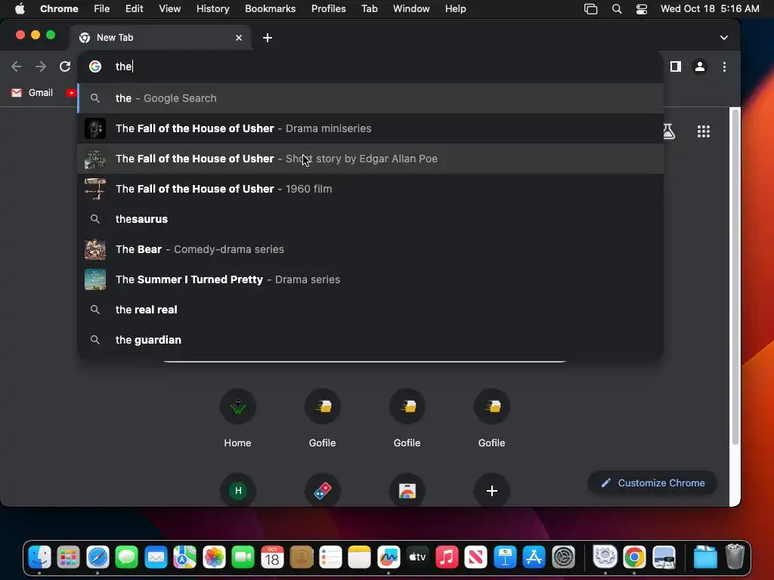This screenshot has height=580, width=774.
Task: Open the Chrome profile avatar
Action: click(699, 66)
